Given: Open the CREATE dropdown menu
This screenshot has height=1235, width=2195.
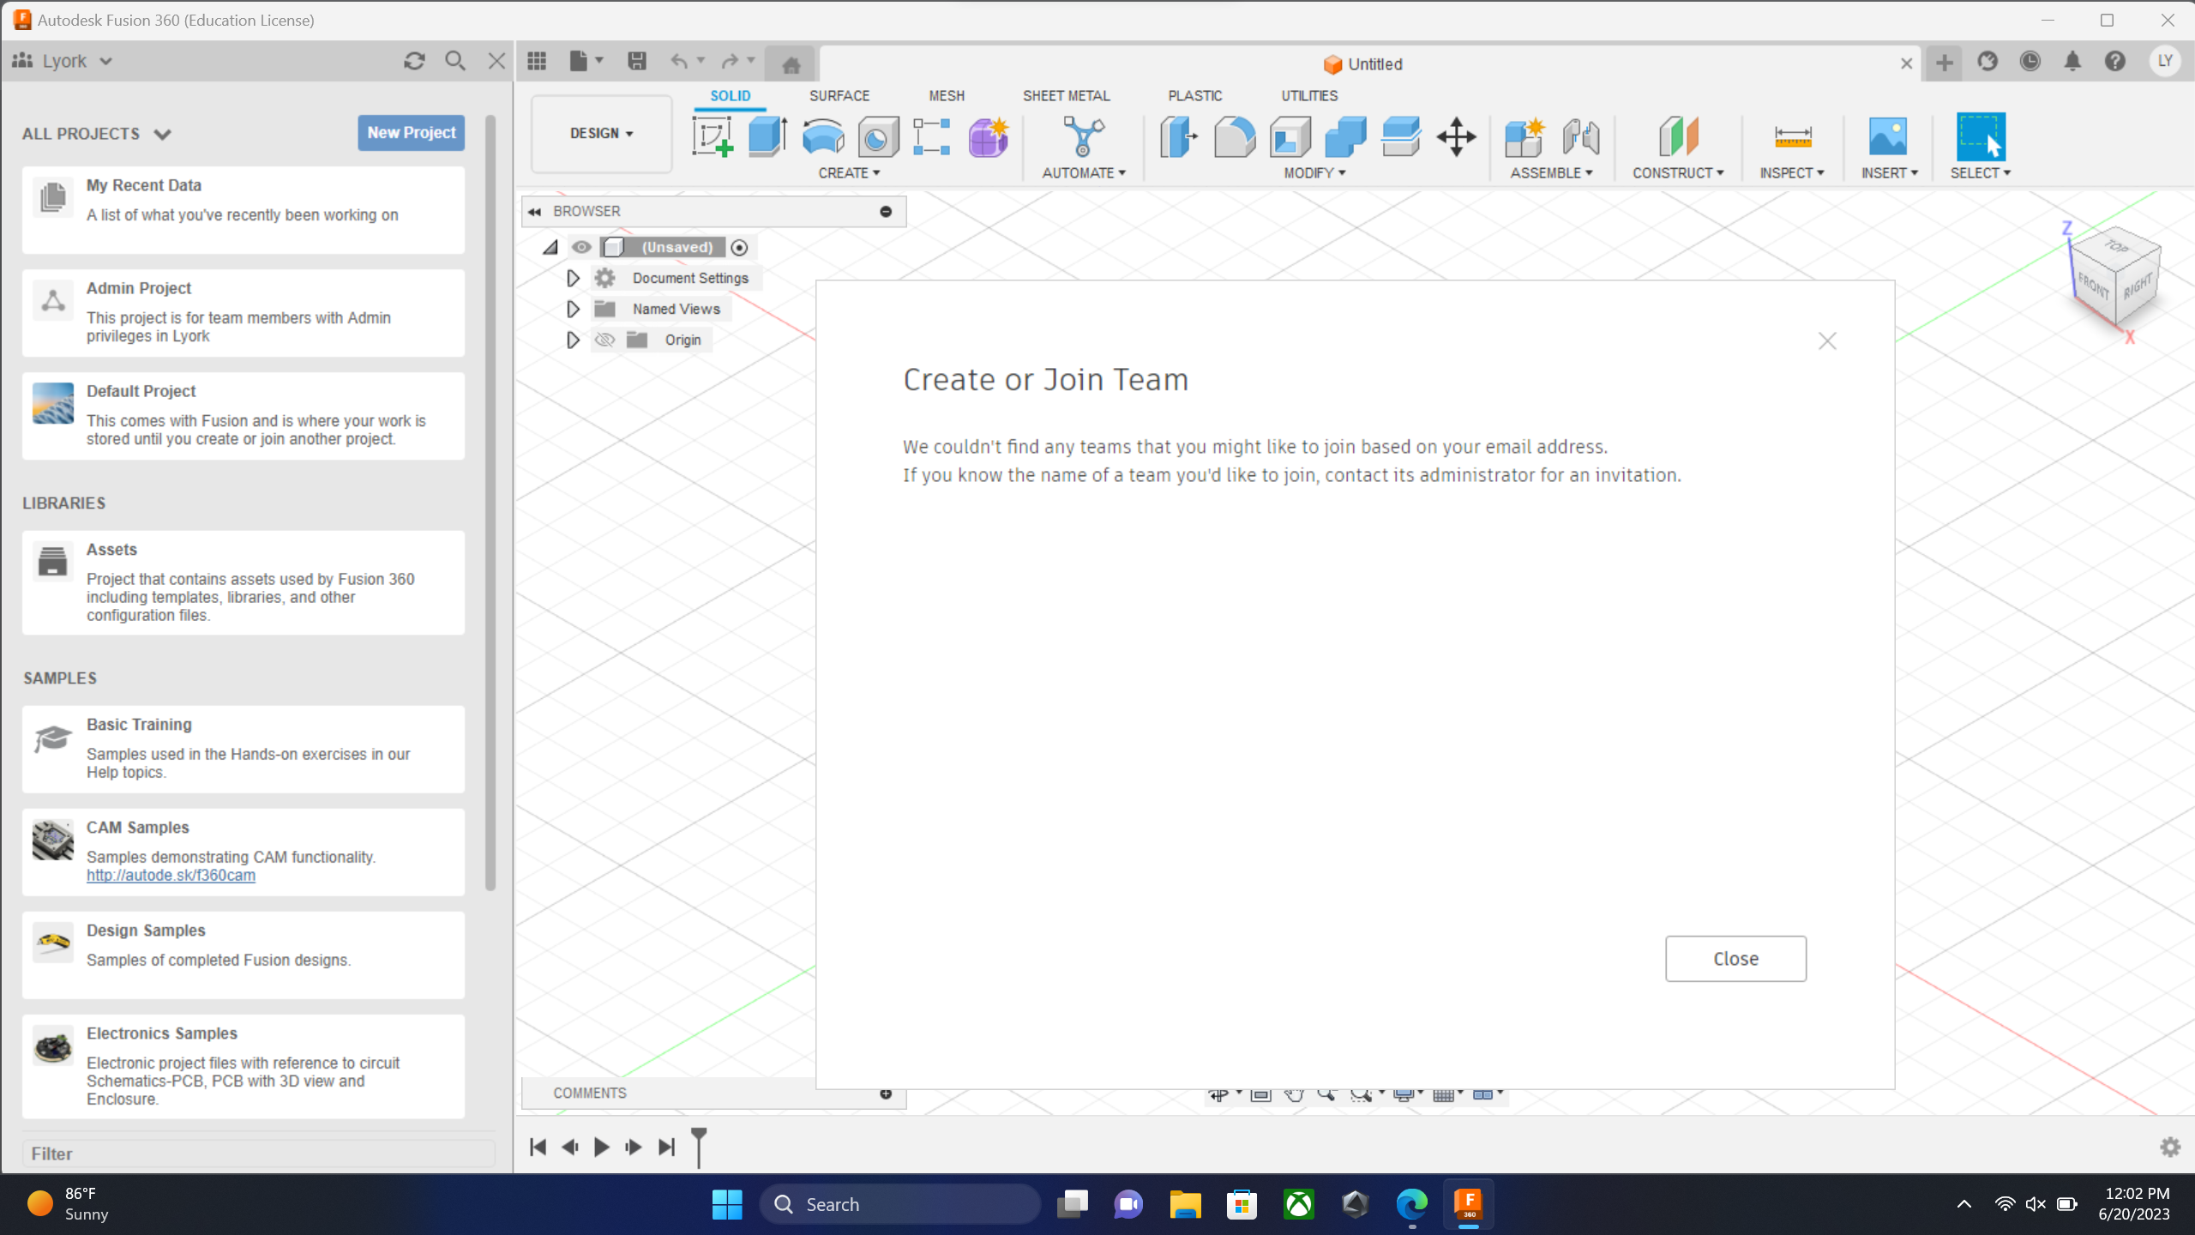Looking at the screenshot, I should pyautogui.click(x=849, y=173).
